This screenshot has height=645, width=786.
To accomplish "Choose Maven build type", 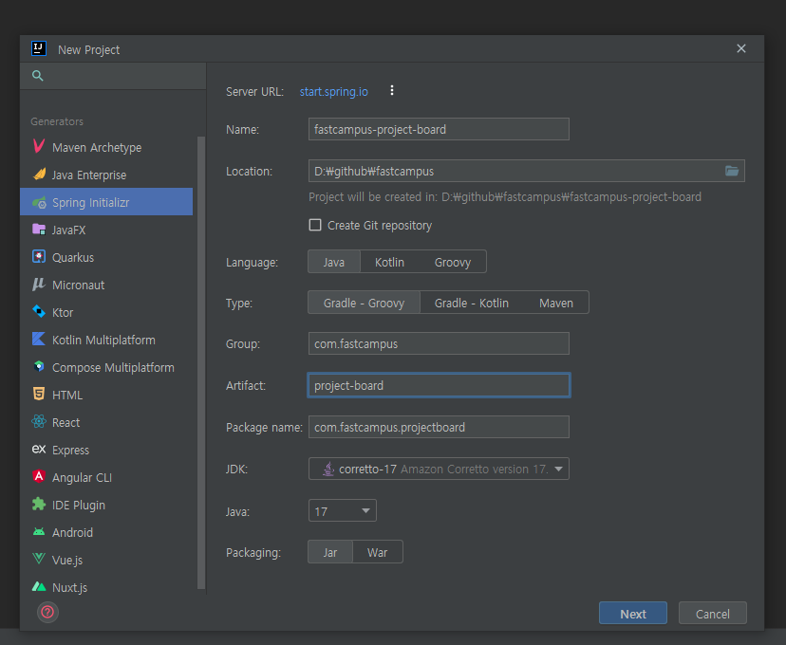I will [x=556, y=303].
